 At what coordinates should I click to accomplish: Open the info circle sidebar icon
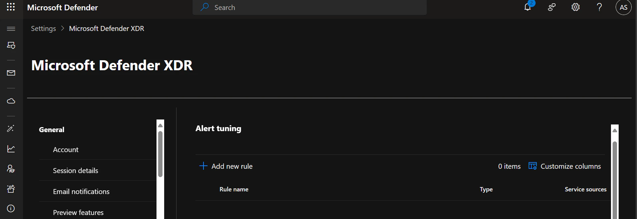pyautogui.click(x=11, y=209)
